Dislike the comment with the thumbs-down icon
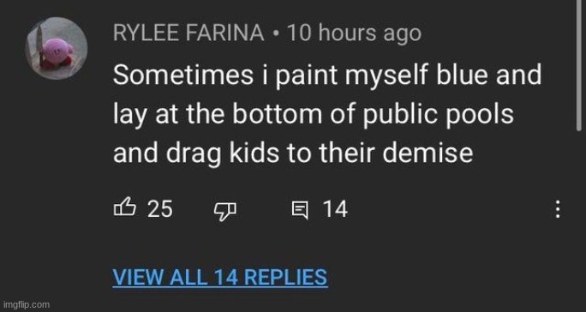Screen dimensions: 586x312 pyautogui.click(x=225, y=212)
